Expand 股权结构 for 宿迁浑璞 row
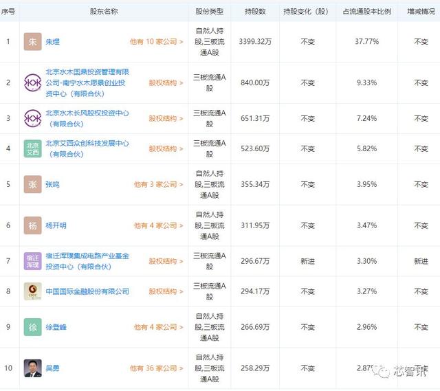440x391 pixels. [x=166, y=261]
